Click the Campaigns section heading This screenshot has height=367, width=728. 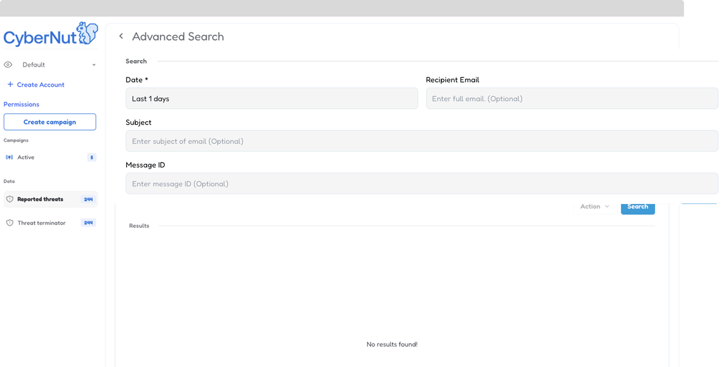point(16,141)
